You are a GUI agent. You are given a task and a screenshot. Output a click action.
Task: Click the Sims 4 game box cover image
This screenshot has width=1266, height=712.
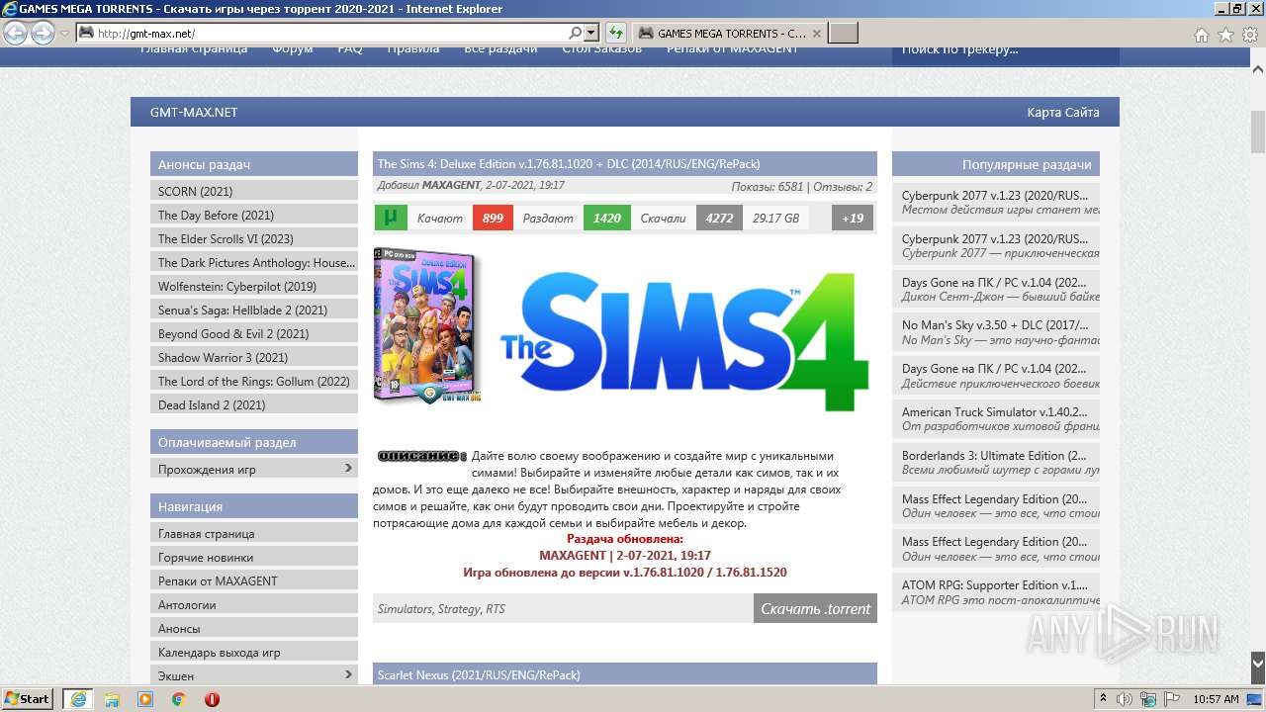(x=427, y=325)
